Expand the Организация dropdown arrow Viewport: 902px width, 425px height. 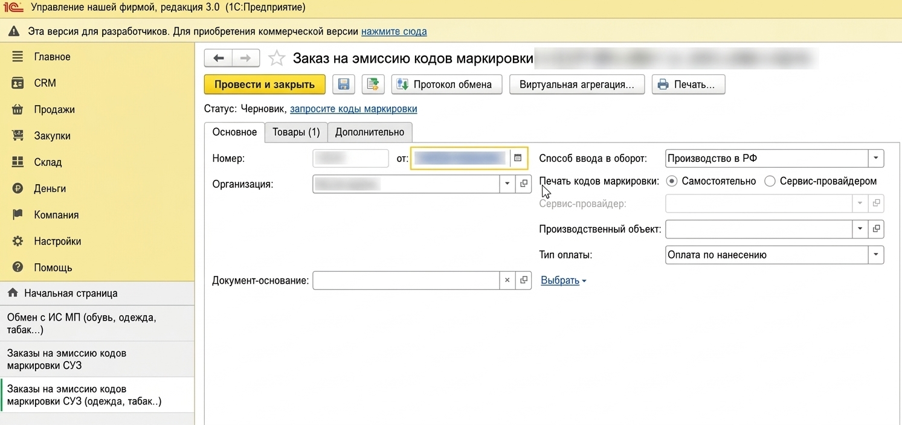coord(507,184)
